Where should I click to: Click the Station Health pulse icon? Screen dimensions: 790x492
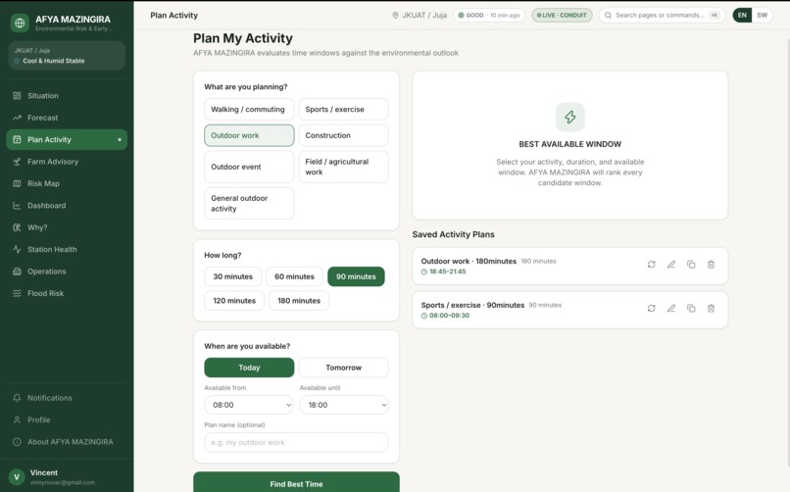pyautogui.click(x=17, y=249)
